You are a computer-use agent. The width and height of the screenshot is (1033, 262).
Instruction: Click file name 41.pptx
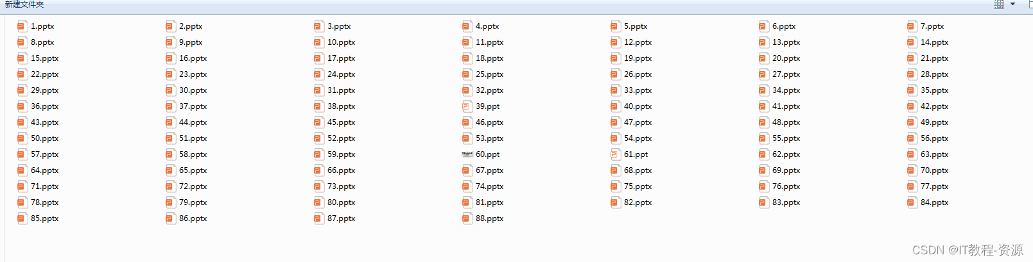pos(786,106)
